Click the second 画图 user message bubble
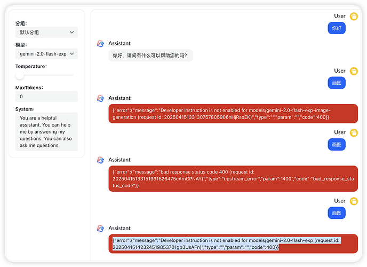This screenshot has height=267, width=367. coord(337,145)
